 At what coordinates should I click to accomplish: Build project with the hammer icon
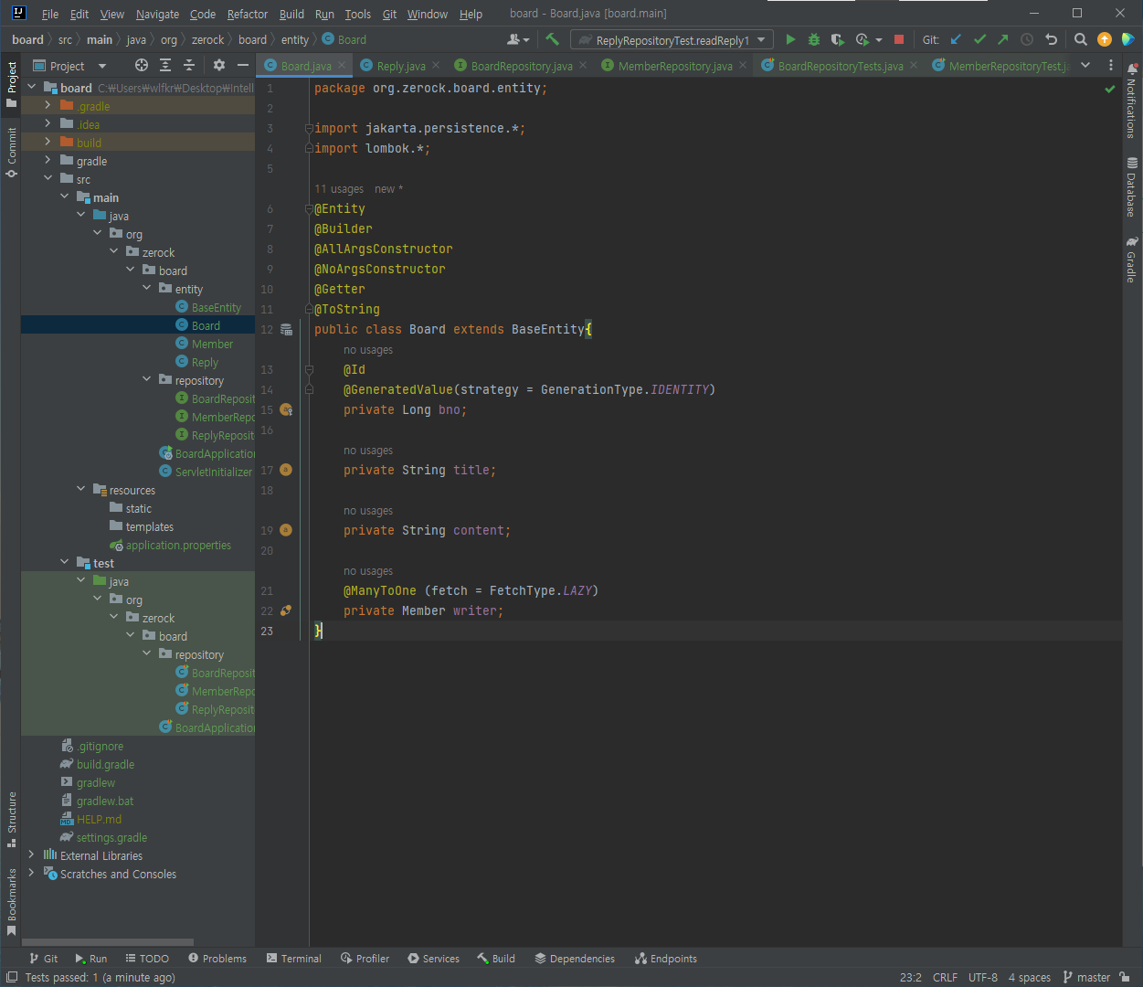click(x=552, y=39)
